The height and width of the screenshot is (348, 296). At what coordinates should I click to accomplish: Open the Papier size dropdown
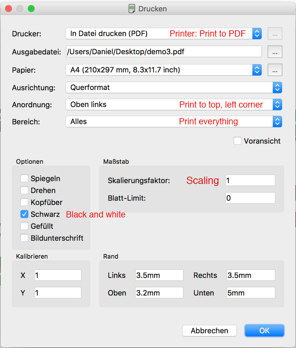click(164, 70)
